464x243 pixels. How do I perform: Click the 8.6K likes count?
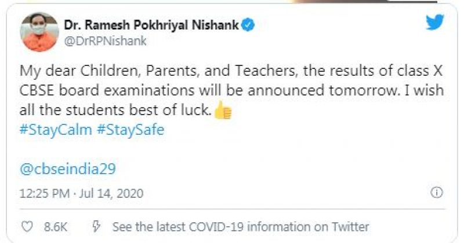56,226
